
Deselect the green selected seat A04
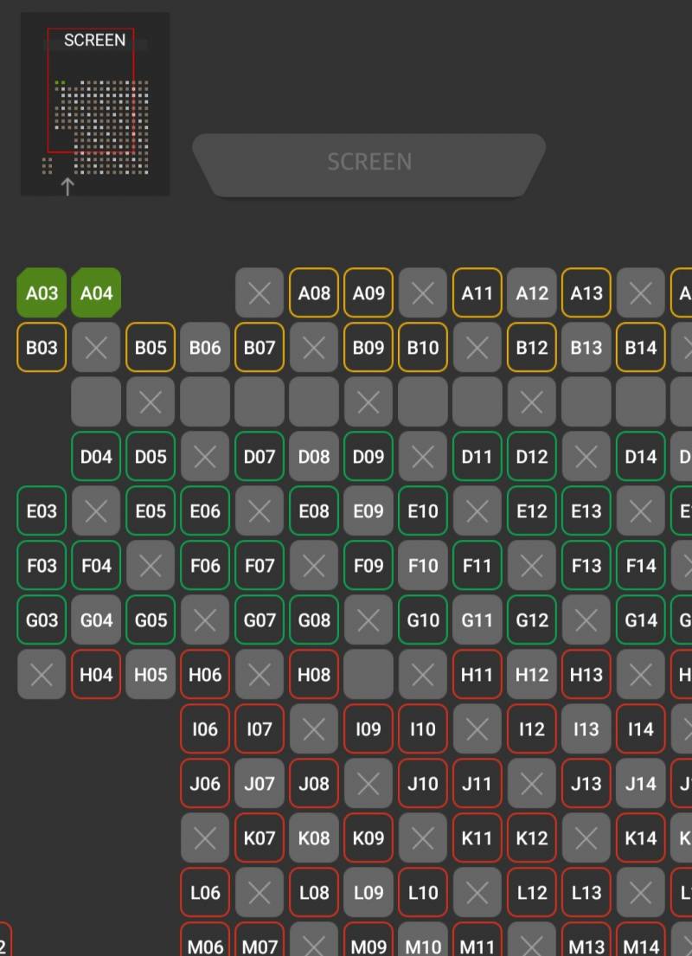click(x=96, y=293)
